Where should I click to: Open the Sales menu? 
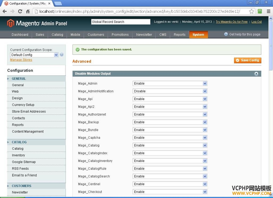pos(40,34)
